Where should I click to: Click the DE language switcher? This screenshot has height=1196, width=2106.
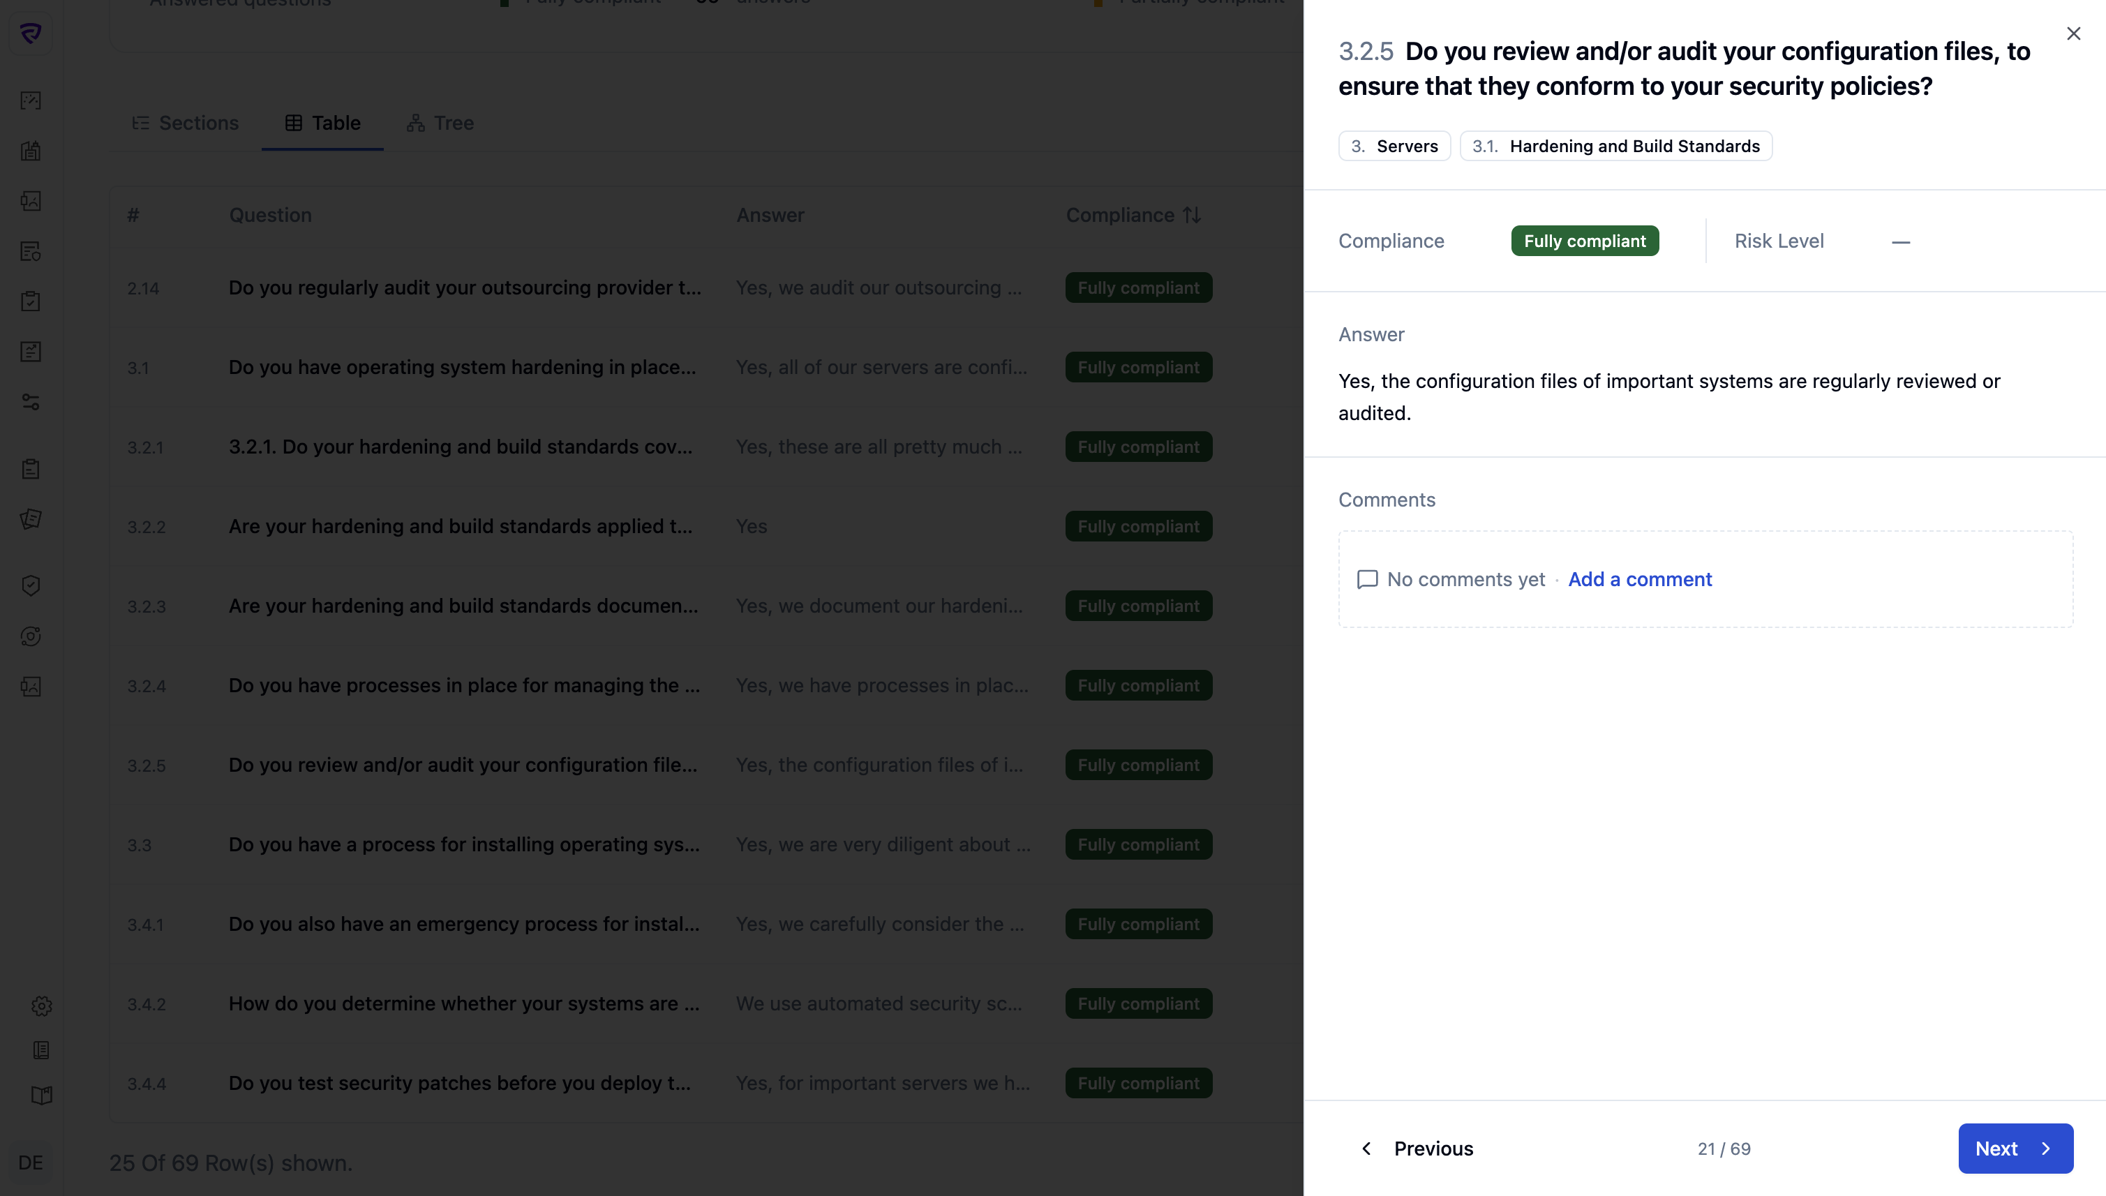click(x=31, y=1163)
